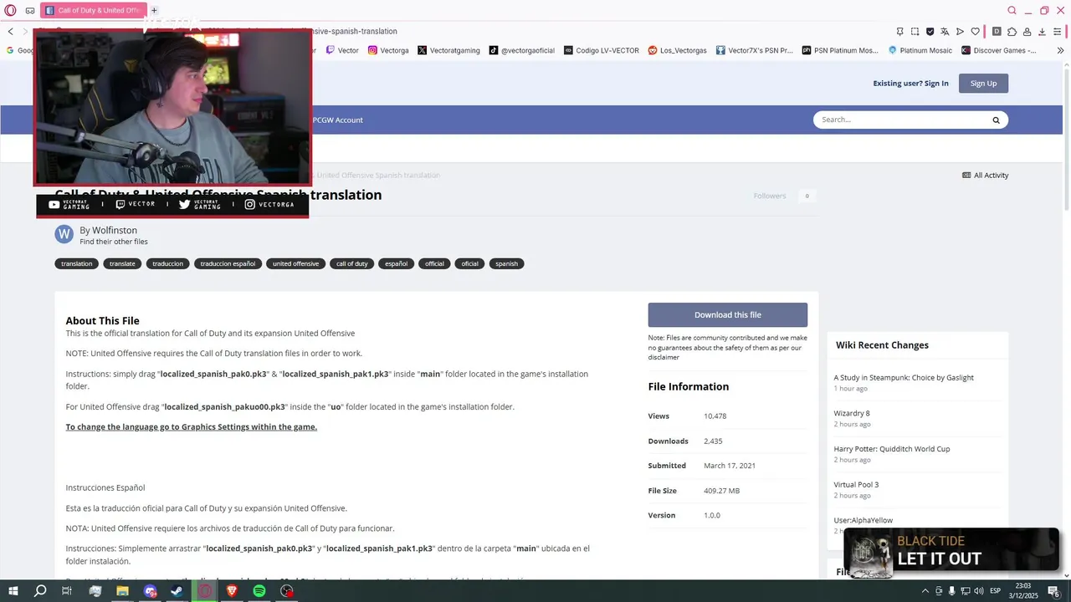
Task: Expand hidden bookmarks with double chevron
Action: [x=1061, y=50]
